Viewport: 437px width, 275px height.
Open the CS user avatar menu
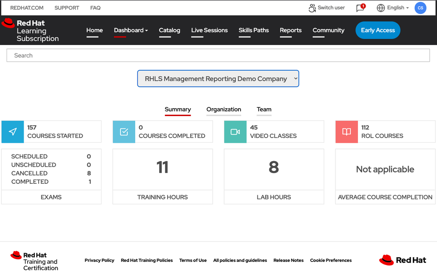coord(420,8)
